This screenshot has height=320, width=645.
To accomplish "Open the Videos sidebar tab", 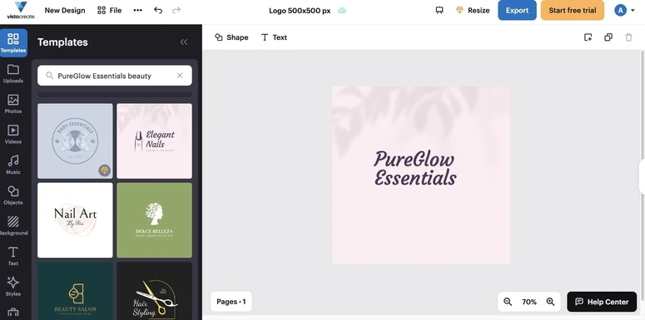I will coord(13,135).
